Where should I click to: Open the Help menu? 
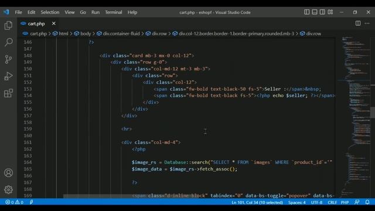pos(132,12)
